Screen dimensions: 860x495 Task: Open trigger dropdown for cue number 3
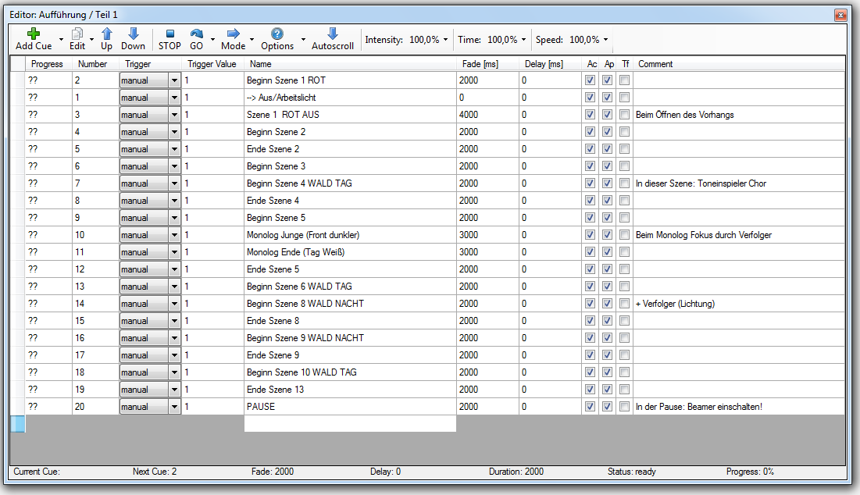173,115
